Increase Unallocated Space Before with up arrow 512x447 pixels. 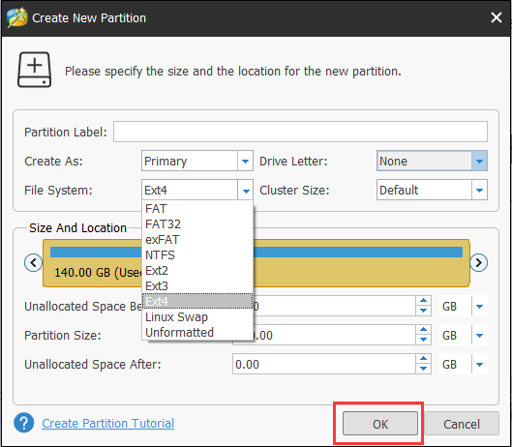(424, 301)
